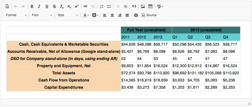Open the Size dropdown
The image size is (252, 107).
pyautogui.click(x=68, y=15)
